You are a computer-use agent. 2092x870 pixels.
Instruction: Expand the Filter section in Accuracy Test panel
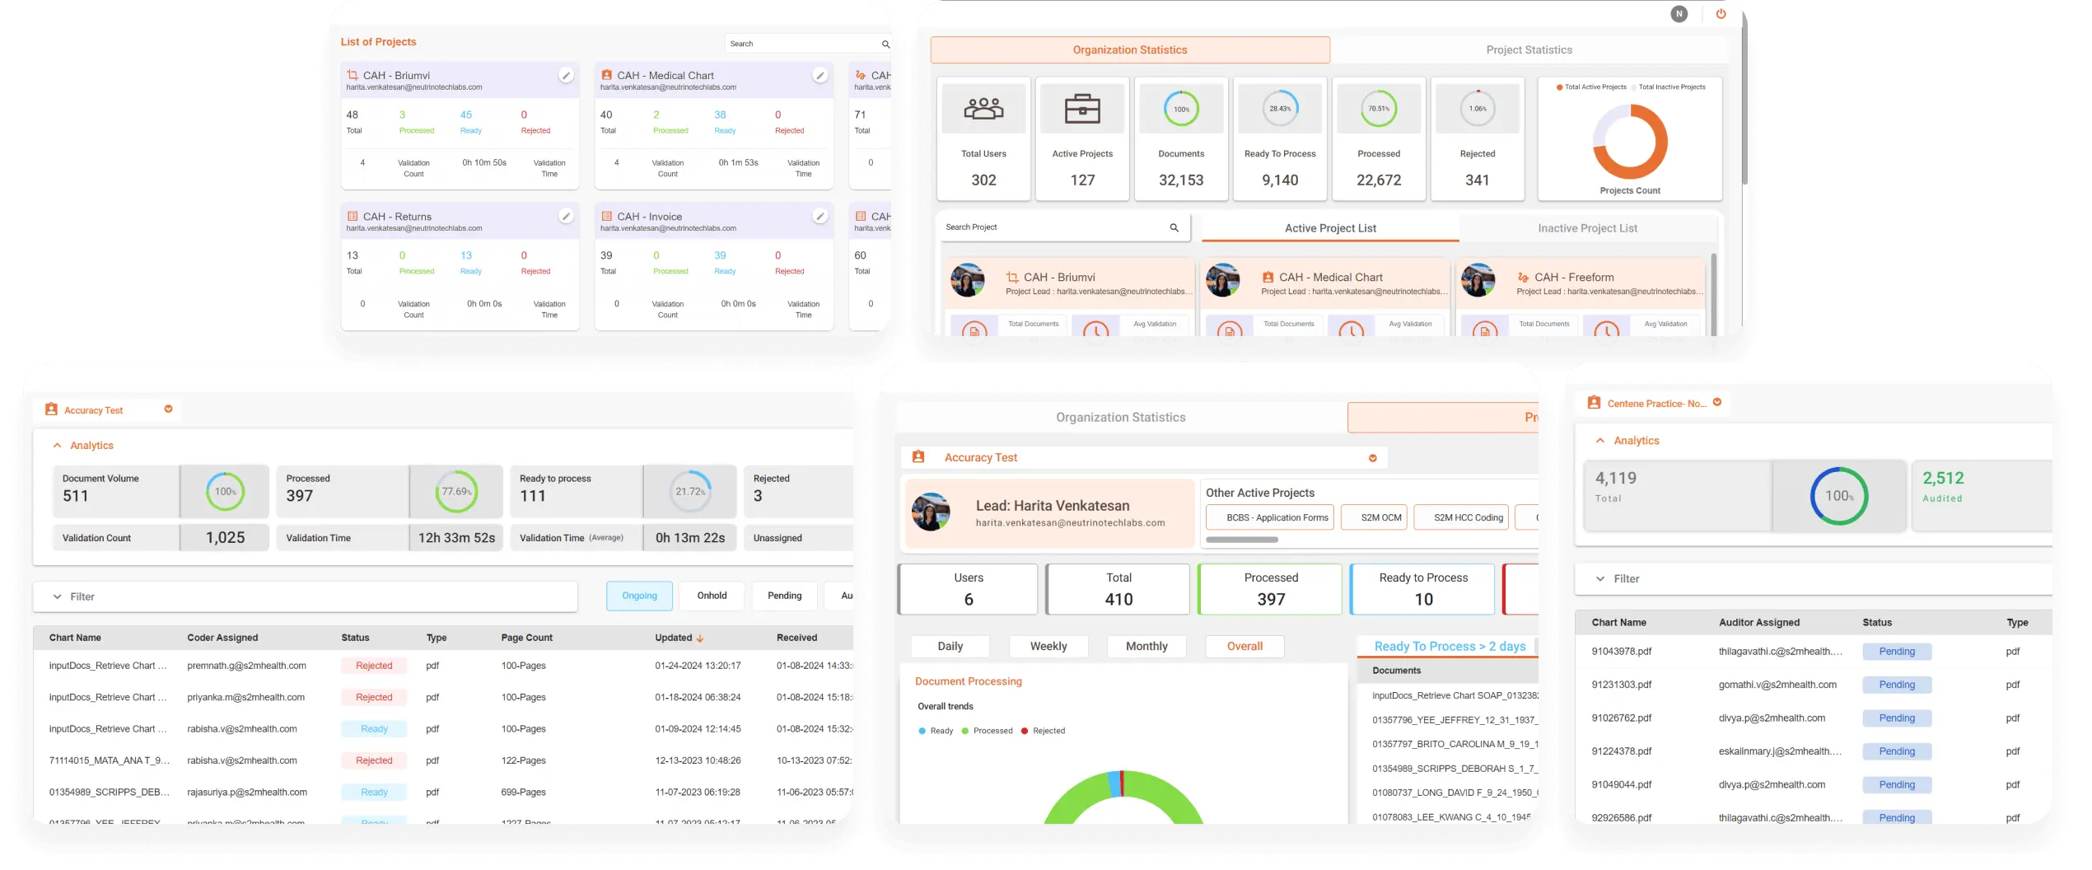click(x=57, y=597)
